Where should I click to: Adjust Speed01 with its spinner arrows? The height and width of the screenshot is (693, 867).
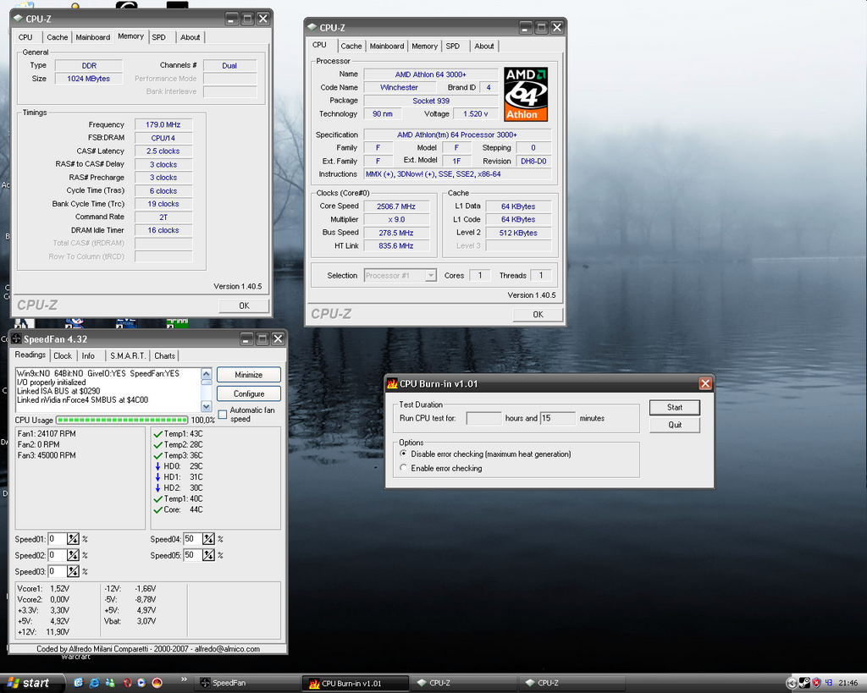pyautogui.click(x=73, y=539)
